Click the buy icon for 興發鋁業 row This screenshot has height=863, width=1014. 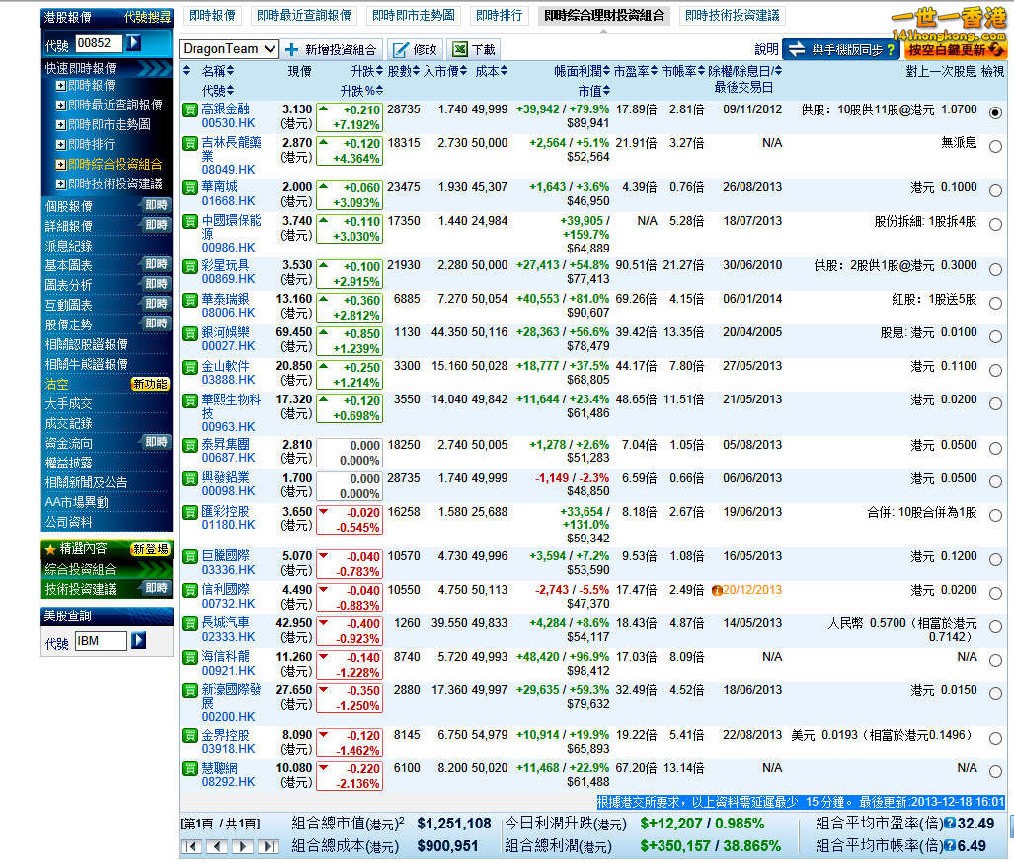pyautogui.click(x=190, y=478)
